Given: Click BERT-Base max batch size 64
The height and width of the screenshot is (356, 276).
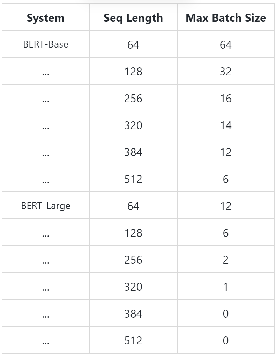Looking at the screenshot, I should [226, 44].
